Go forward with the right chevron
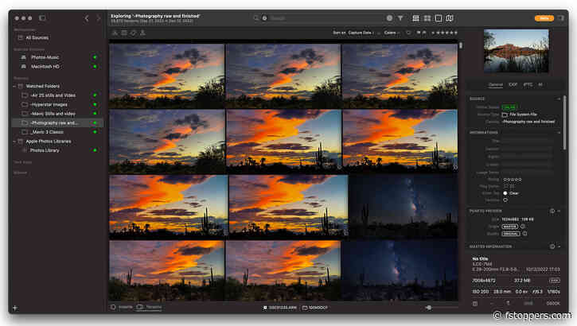 coord(98,18)
